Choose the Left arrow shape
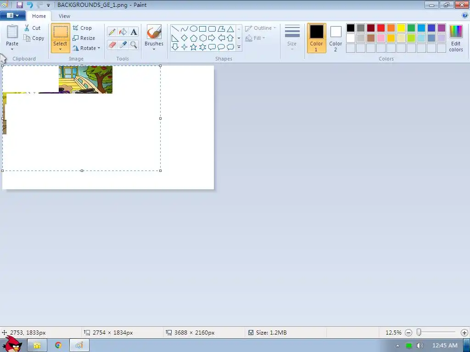The width and height of the screenshot is (470, 352). point(221,38)
